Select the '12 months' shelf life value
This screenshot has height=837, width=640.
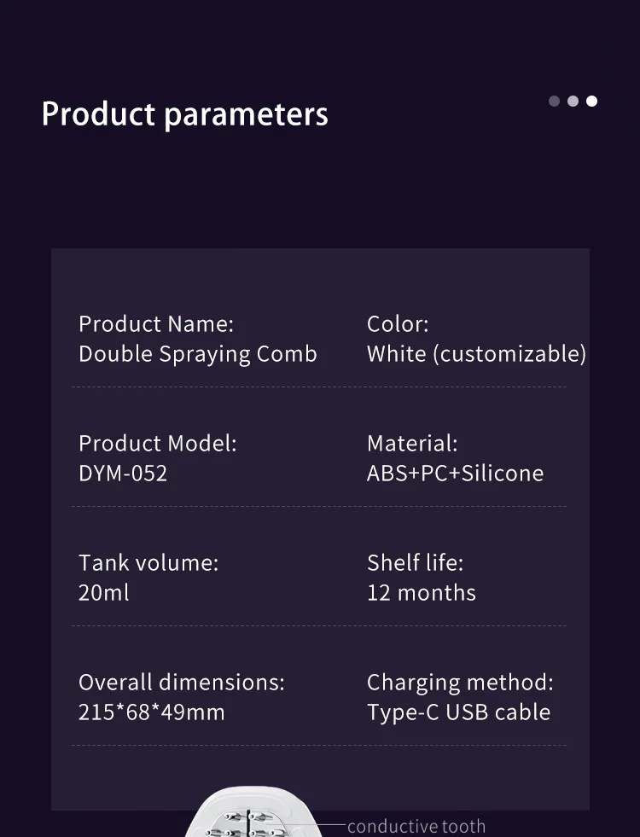tap(422, 593)
